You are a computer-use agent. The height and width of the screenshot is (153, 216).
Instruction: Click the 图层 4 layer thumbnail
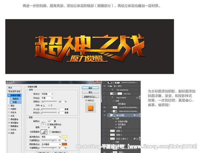click(112, 131)
